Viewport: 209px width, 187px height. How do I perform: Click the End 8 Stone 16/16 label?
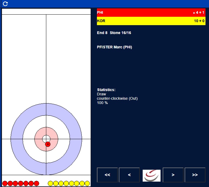[x=114, y=33]
